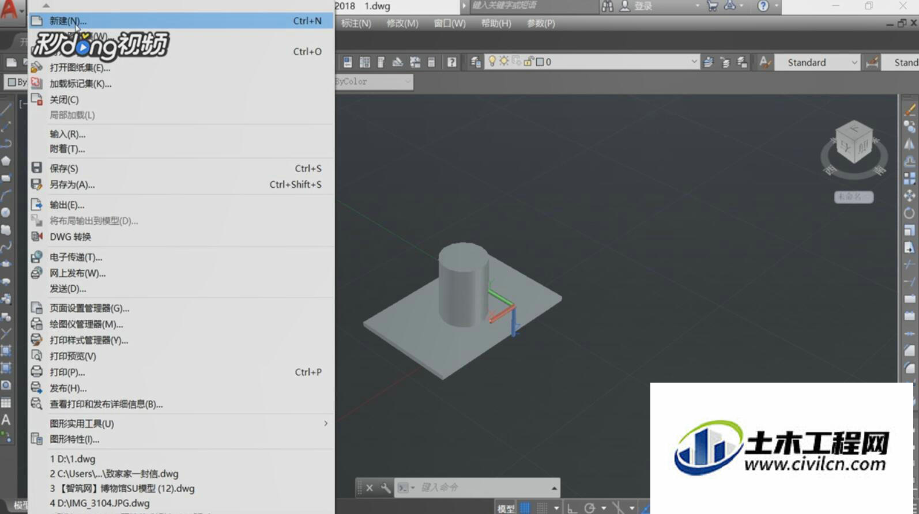Click the user login icon

click(625, 6)
